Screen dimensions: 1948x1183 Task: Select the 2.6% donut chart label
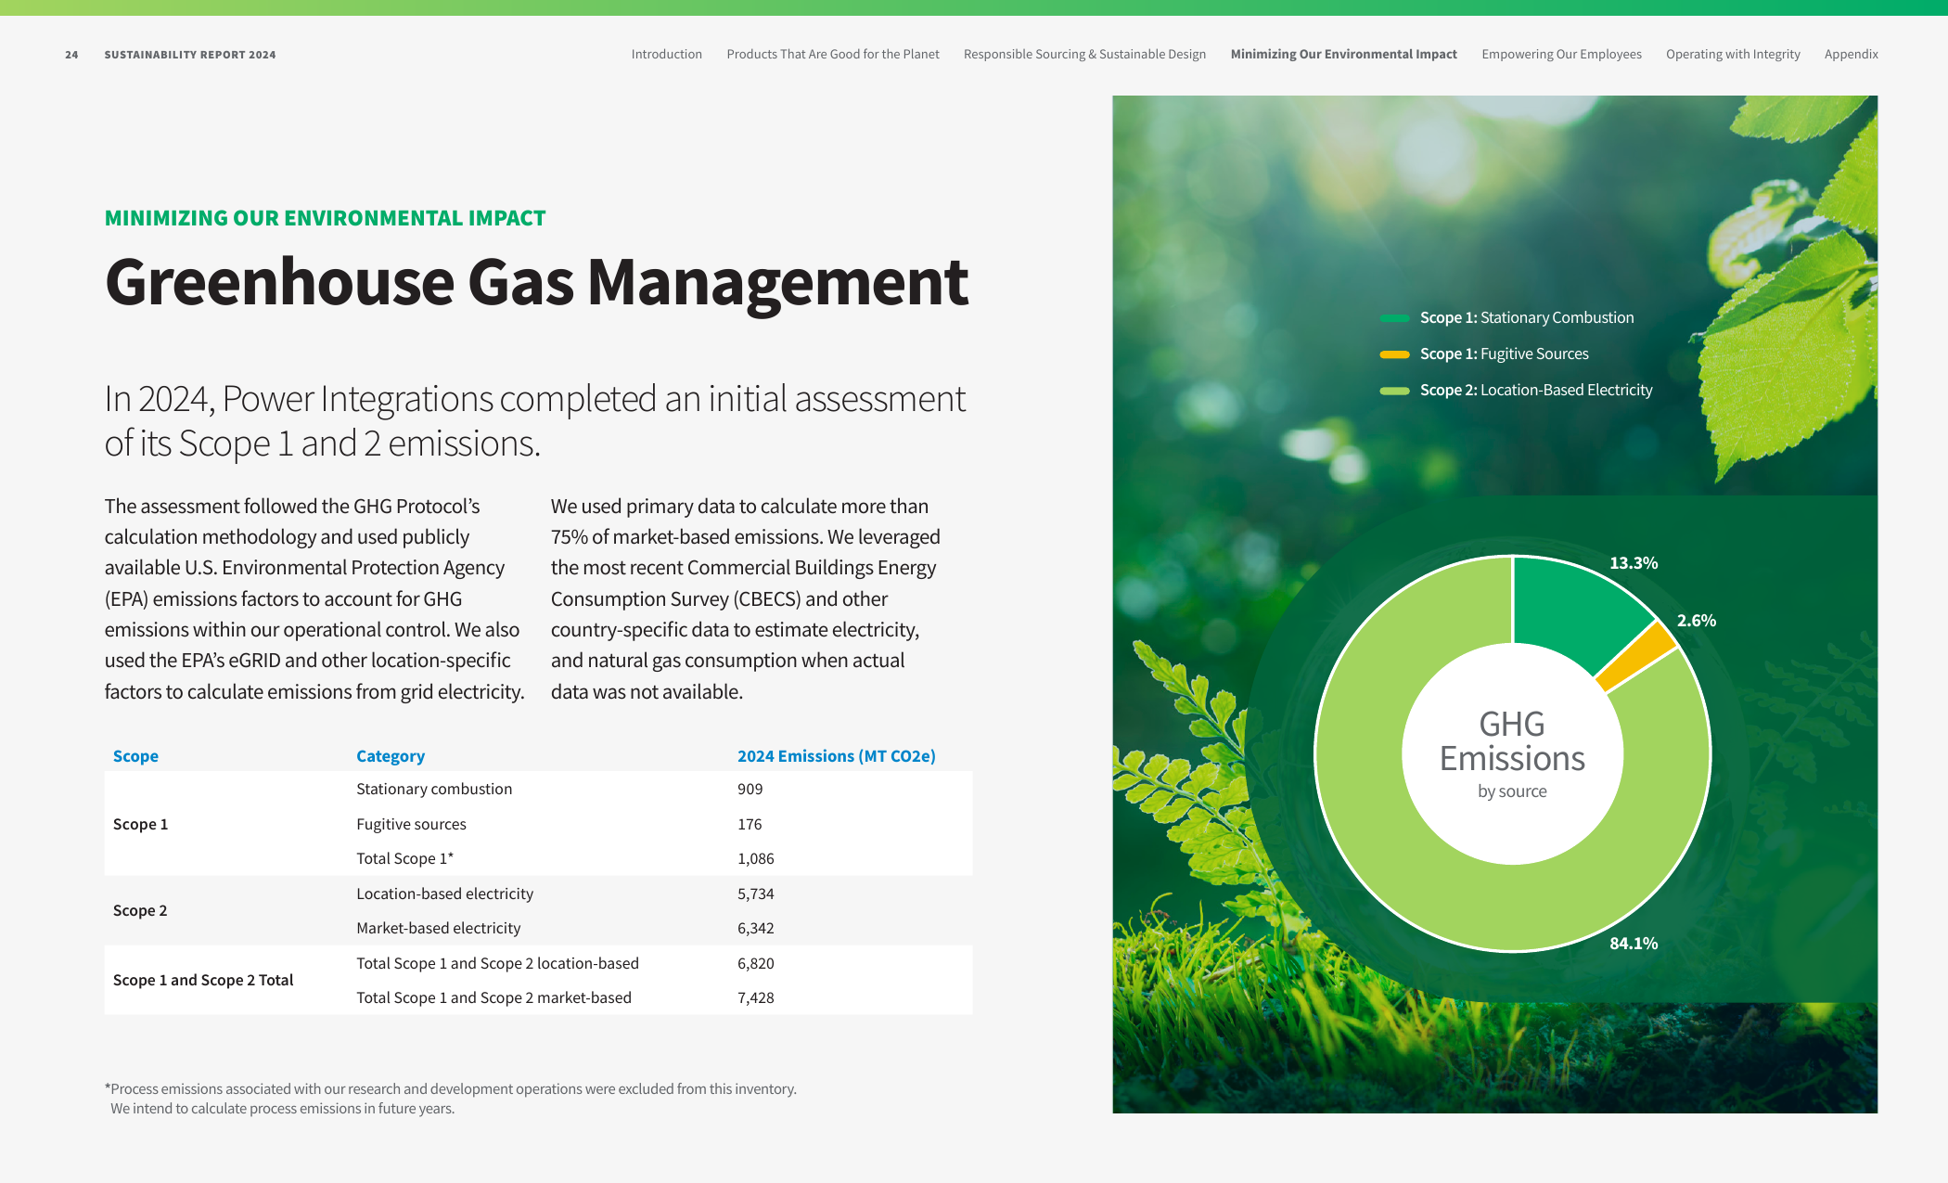pos(1696,621)
